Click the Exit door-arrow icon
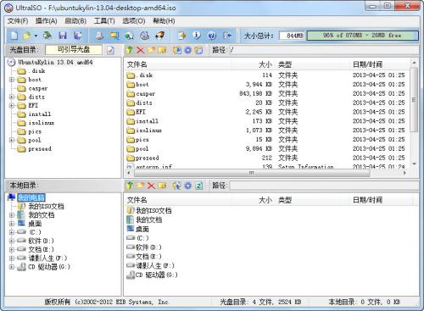 (x=227, y=36)
